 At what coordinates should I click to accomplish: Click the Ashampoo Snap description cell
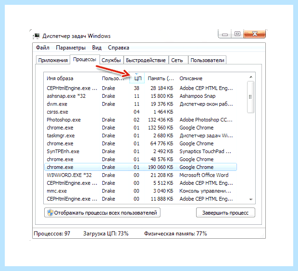198,96
